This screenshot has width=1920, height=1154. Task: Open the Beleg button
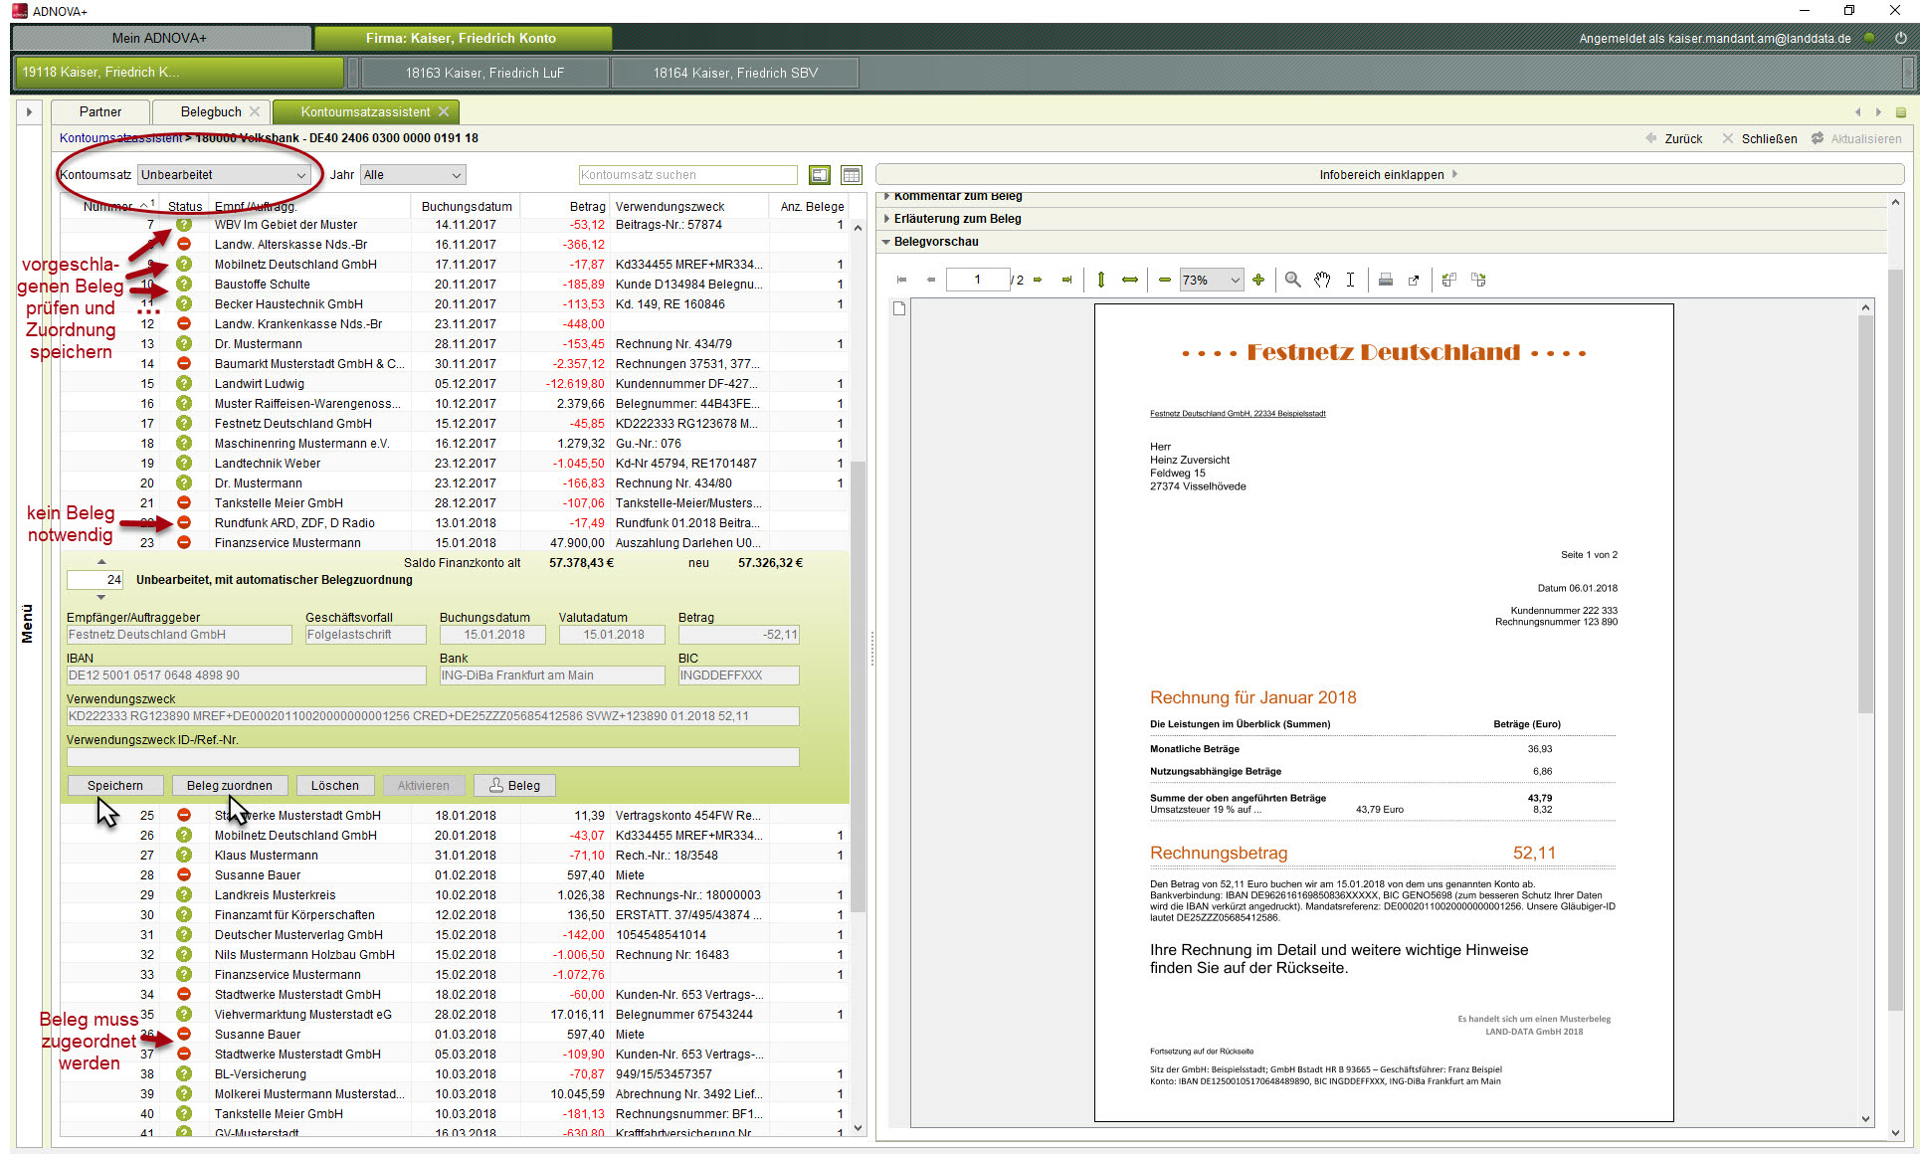point(514,786)
